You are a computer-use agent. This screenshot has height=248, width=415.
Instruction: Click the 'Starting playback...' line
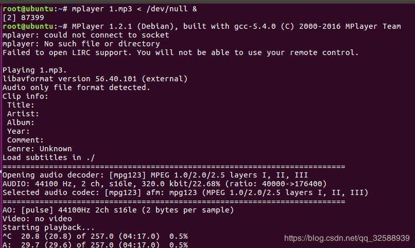49,227
